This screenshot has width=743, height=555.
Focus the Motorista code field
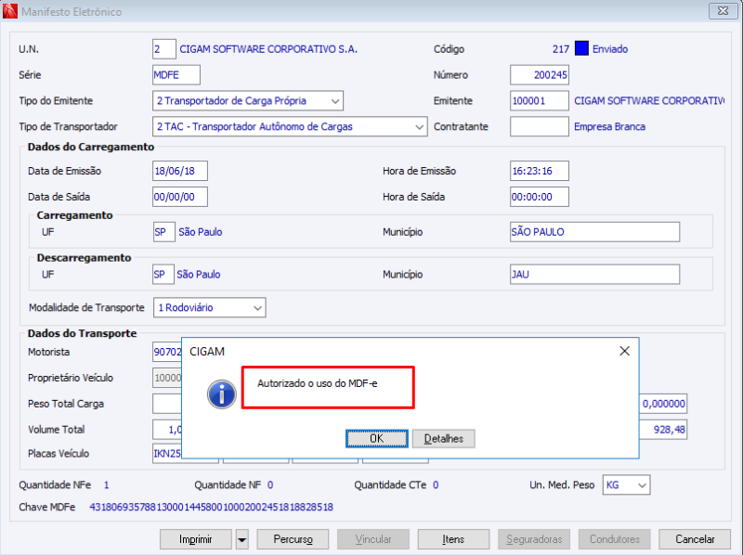[167, 352]
